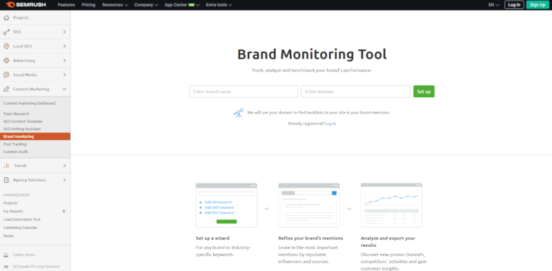Open the Extra tools dropdown menu
This screenshot has width=552, height=271.
[219, 5]
